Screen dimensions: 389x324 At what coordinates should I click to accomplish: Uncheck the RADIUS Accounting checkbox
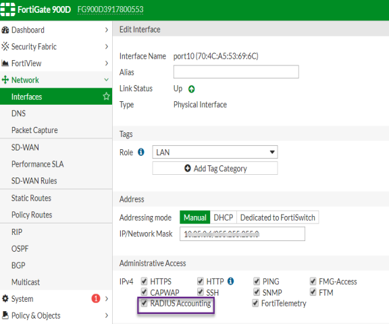tap(144, 303)
